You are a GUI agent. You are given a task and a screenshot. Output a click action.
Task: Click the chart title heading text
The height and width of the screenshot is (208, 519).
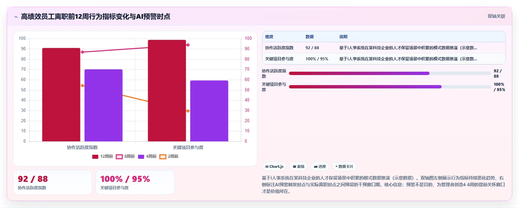click(x=96, y=17)
